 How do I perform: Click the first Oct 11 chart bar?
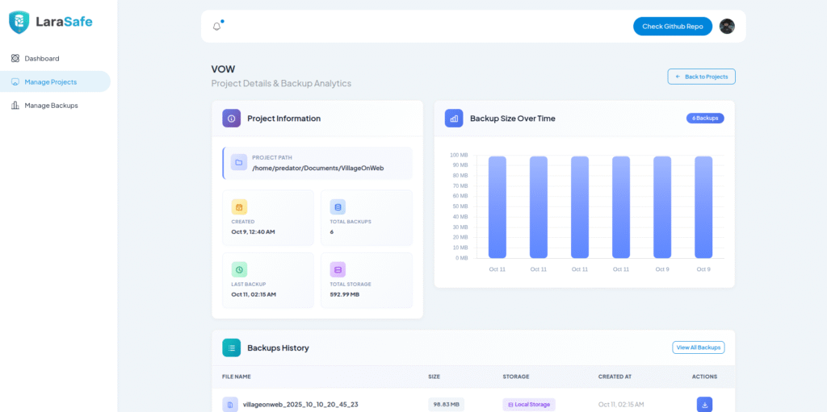coord(497,206)
